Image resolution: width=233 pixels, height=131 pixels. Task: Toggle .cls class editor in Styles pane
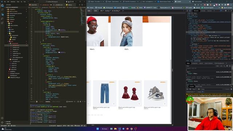[x=221, y=66]
